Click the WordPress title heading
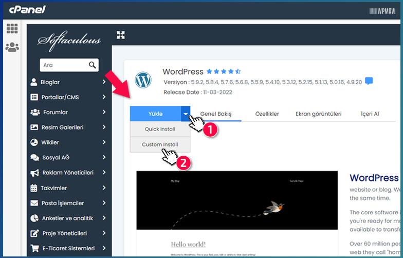403x258 pixels. point(183,71)
